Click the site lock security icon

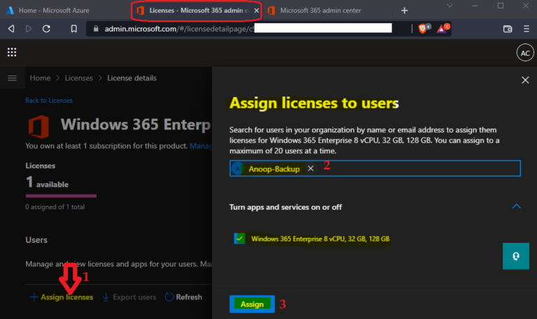click(96, 29)
